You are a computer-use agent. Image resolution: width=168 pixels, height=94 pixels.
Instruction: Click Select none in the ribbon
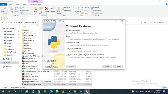click(96, 10)
